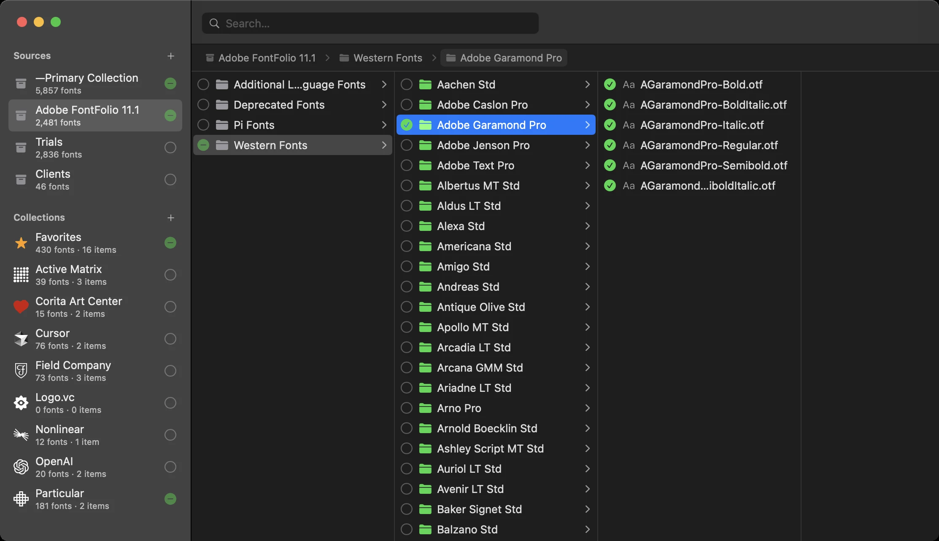Click the Pi Fonts folder icon
This screenshot has height=541, width=939.
point(222,125)
